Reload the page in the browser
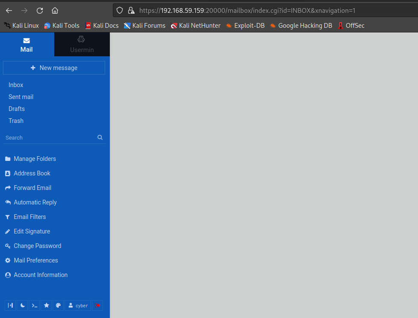 39,10
